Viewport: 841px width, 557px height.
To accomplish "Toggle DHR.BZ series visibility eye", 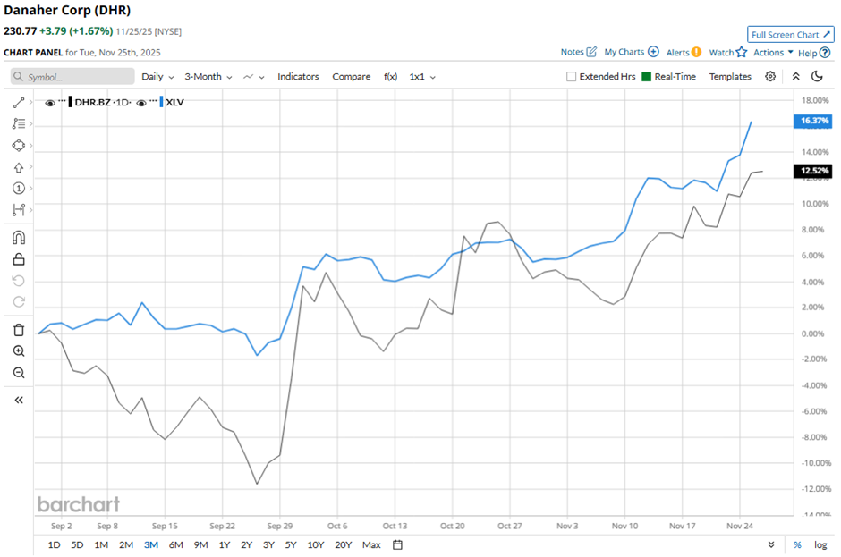I will point(50,103).
